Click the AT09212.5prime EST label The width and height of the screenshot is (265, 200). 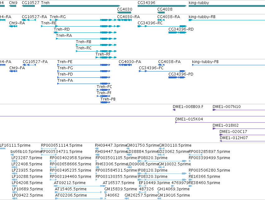70,183
